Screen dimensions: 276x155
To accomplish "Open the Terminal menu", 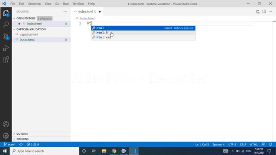I will [x=78, y=4].
